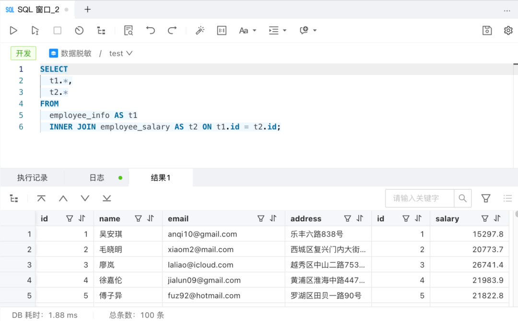The height and width of the screenshot is (321, 518).
Task: Filter the first id column
Action: pos(70,218)
